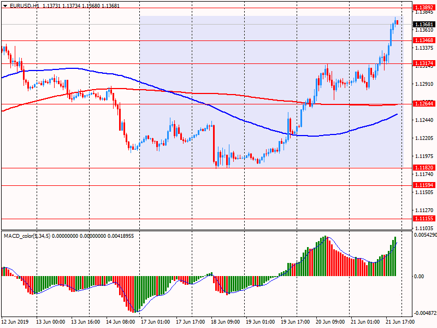Viewport: 437px width, 328px height.
Task: Click the last red candle at chart top
Action: 398,22
